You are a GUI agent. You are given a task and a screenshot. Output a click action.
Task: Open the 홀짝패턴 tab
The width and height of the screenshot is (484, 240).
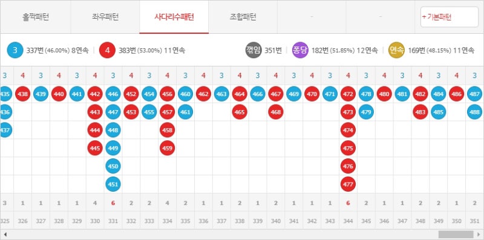coord(36,17)
